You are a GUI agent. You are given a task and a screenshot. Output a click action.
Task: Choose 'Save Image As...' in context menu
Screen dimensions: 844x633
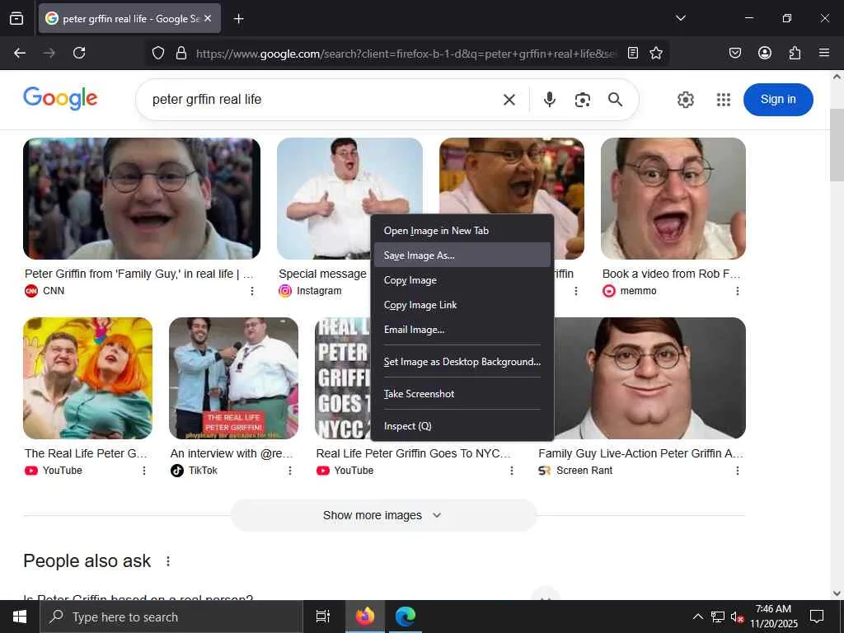462,256
